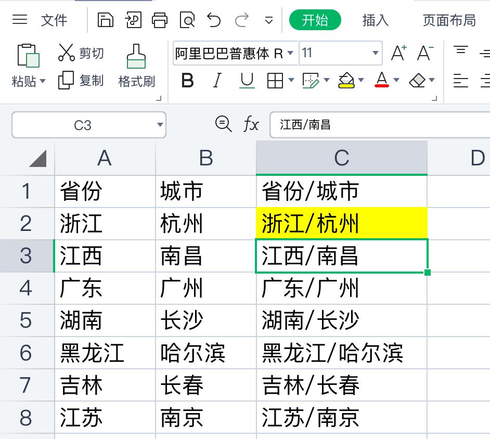Toggle underline formatting

[246, 81]
